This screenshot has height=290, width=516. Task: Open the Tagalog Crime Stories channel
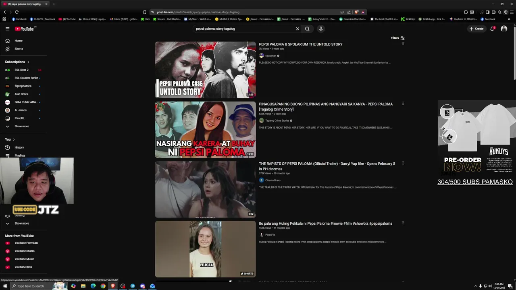tap(277, 120)
